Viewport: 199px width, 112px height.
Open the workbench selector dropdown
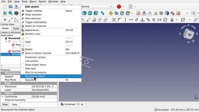111,7
